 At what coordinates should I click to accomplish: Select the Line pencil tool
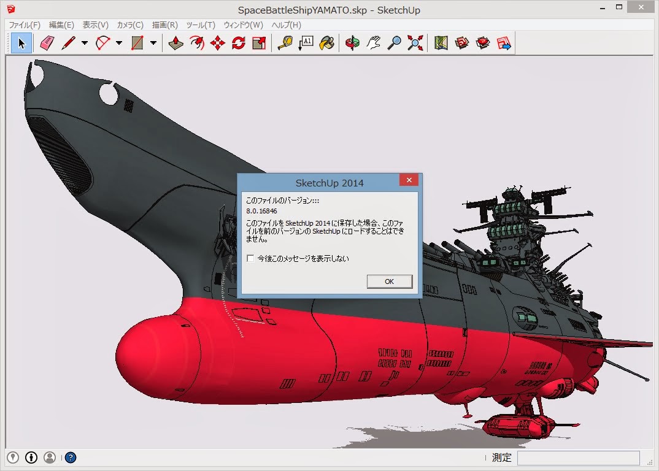click(68, 43)
